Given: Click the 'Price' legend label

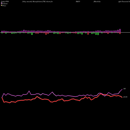Looking at the screenshot, I should [4, 6].
